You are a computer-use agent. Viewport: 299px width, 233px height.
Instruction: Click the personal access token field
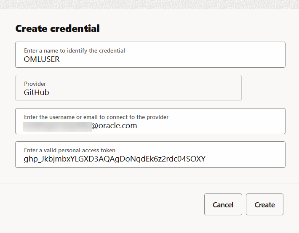point(150,155)
